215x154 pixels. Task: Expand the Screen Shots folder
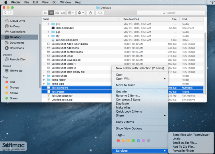pos(44,76)
